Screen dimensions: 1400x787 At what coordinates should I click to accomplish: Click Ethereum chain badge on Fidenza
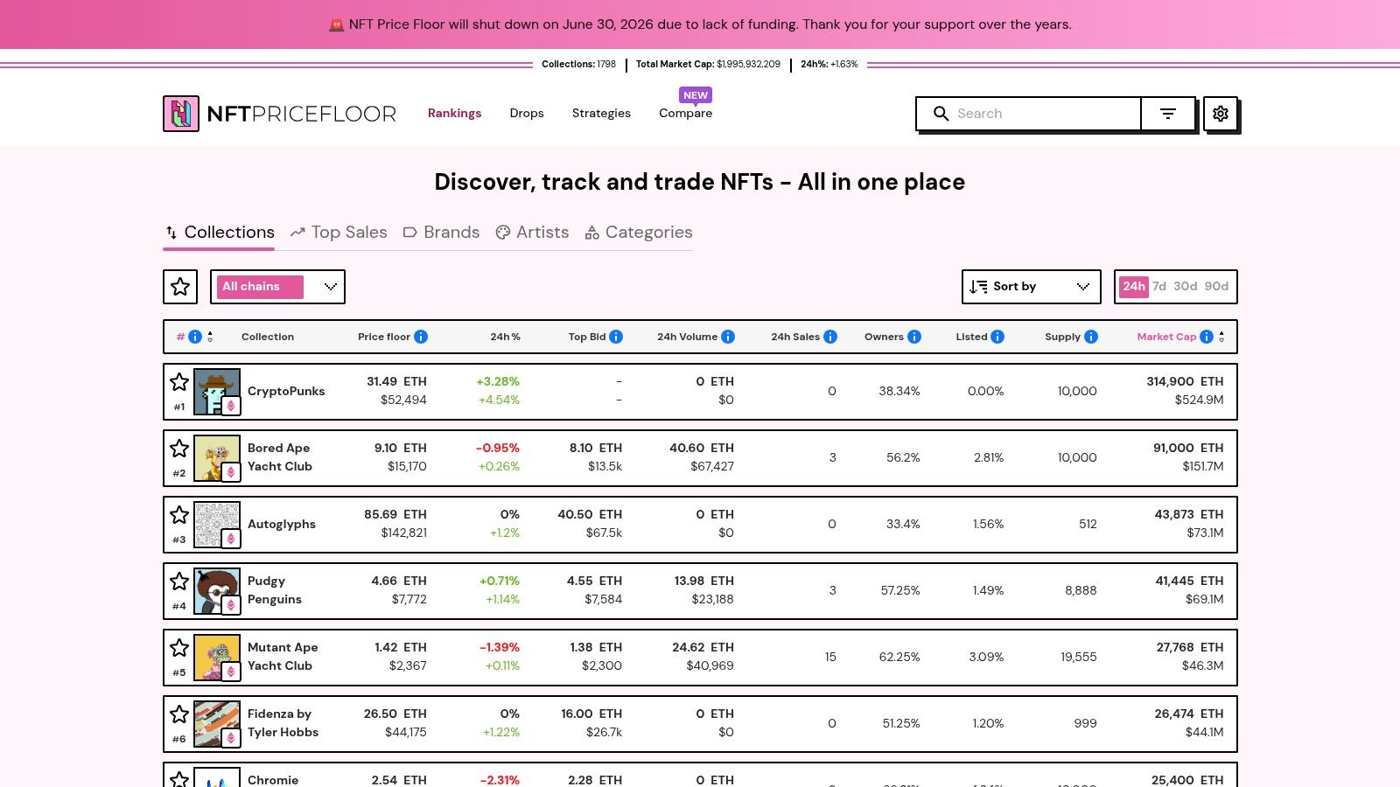click(231, 738)
